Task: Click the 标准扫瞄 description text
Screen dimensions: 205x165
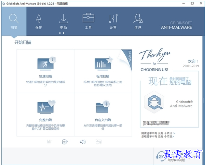Action: coord(103,83)
